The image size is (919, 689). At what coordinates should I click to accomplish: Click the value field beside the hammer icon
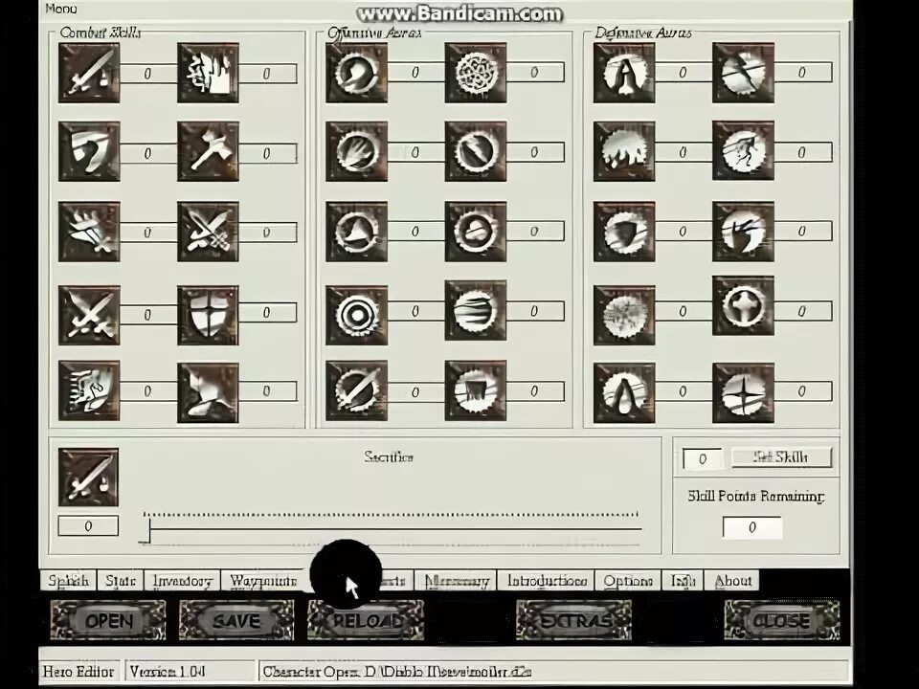pos(267,153)
